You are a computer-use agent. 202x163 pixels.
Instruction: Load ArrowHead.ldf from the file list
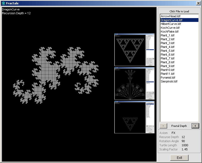coord(170,16)
